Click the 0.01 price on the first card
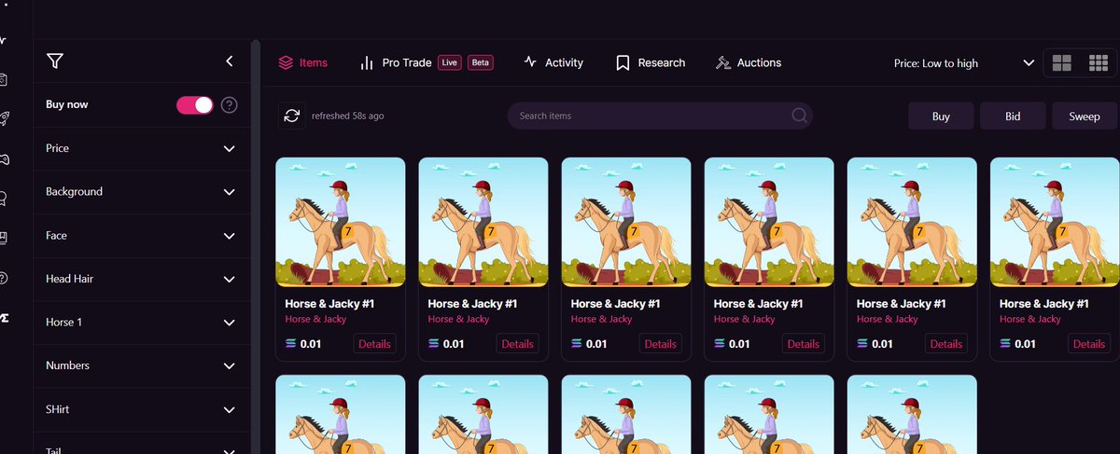 (311, 344)
